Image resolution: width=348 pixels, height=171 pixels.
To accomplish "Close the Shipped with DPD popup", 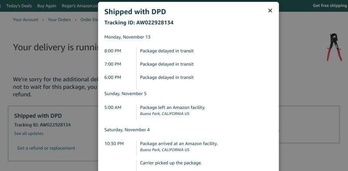I will coord(270,10).
